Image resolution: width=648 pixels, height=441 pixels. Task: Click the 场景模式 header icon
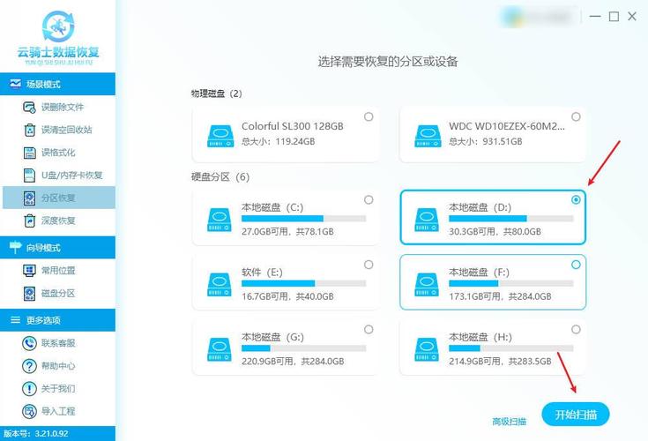click(x=15, y=84)
